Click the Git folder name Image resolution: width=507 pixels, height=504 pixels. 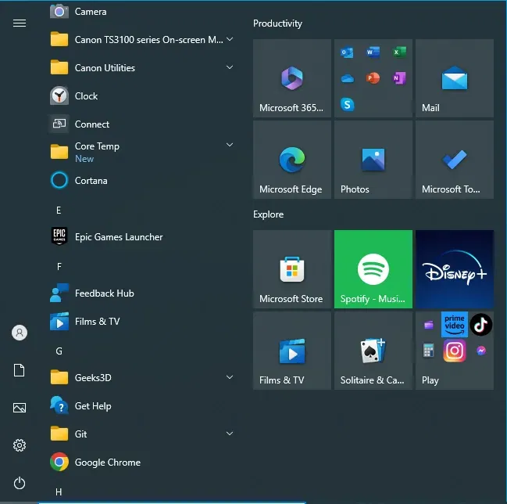pyautogui.click(x=80, y=434)
